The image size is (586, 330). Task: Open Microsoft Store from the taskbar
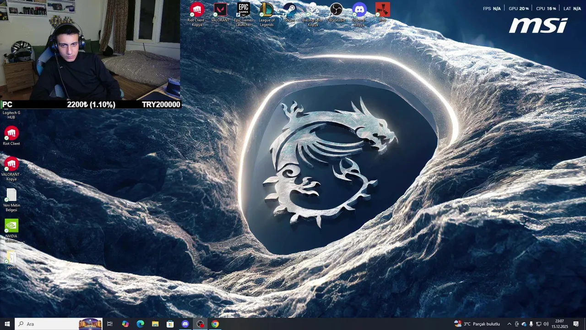170,324
